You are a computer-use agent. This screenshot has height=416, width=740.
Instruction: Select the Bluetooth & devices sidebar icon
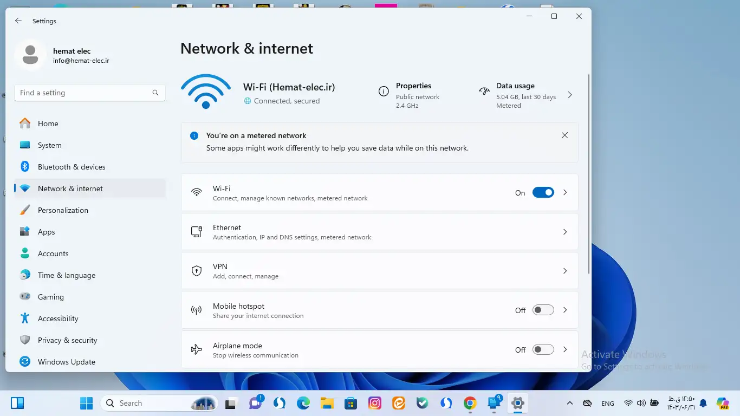25,167
